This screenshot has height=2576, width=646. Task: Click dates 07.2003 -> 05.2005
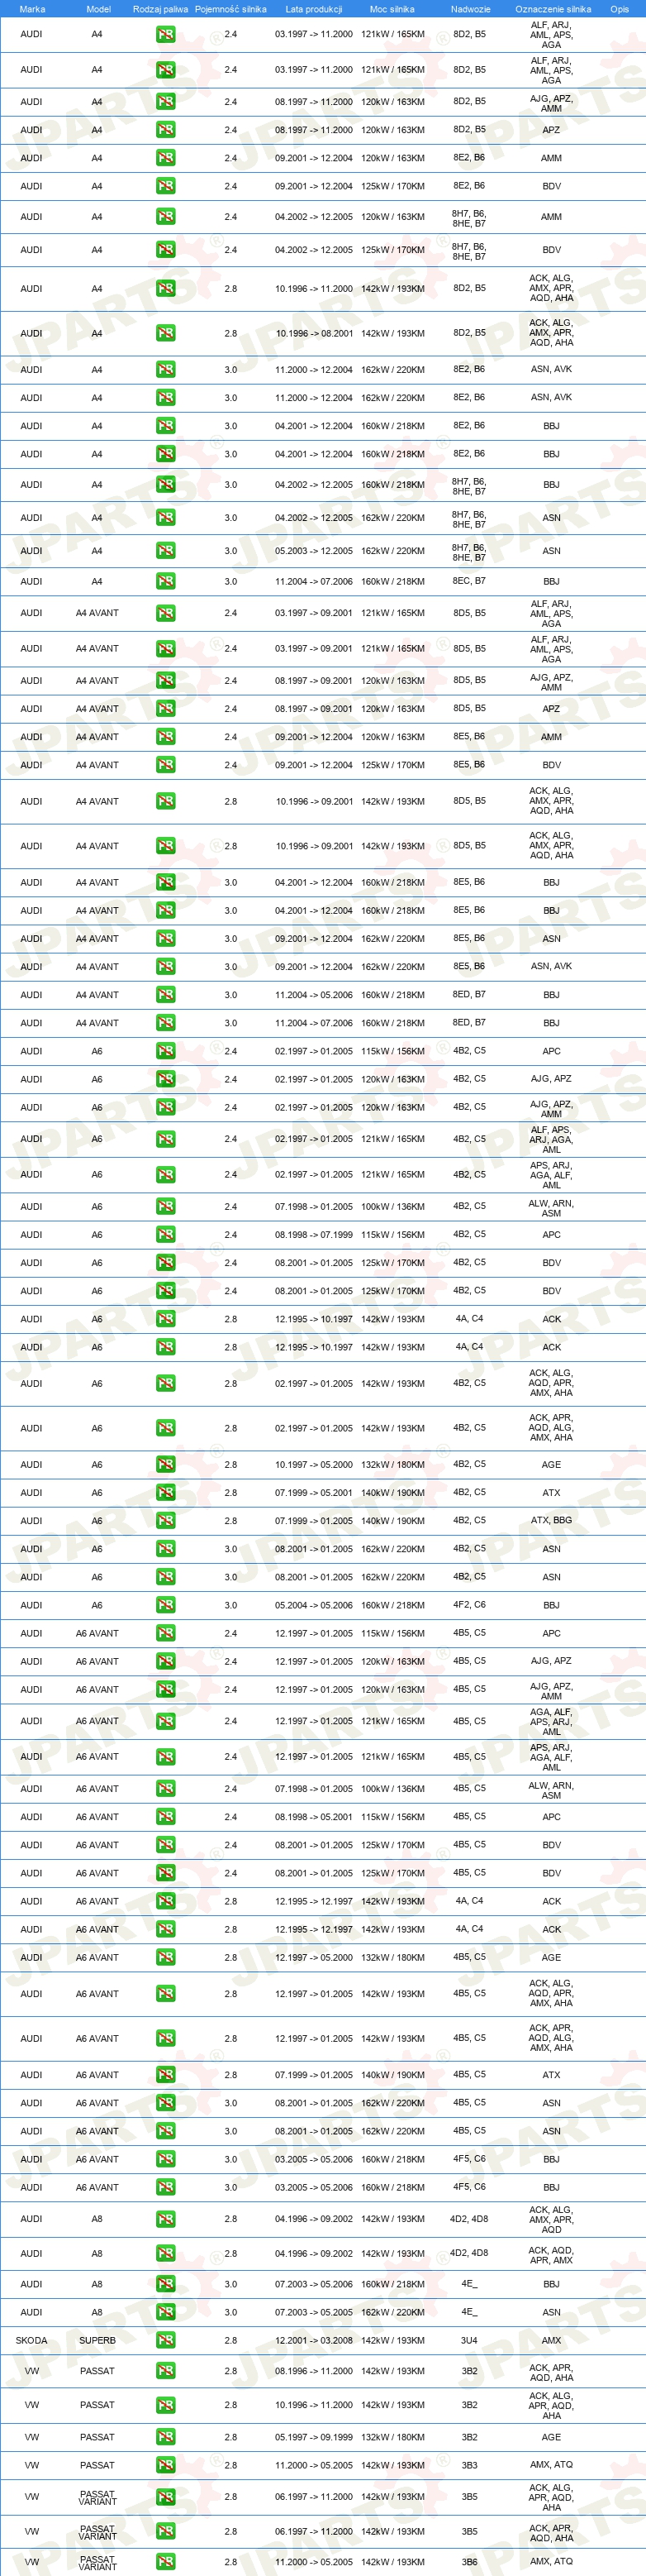tap(314, 2312)
